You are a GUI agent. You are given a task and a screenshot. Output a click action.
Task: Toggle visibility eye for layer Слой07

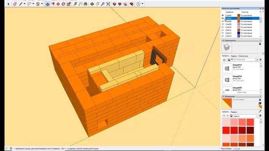tap(223, 18)
